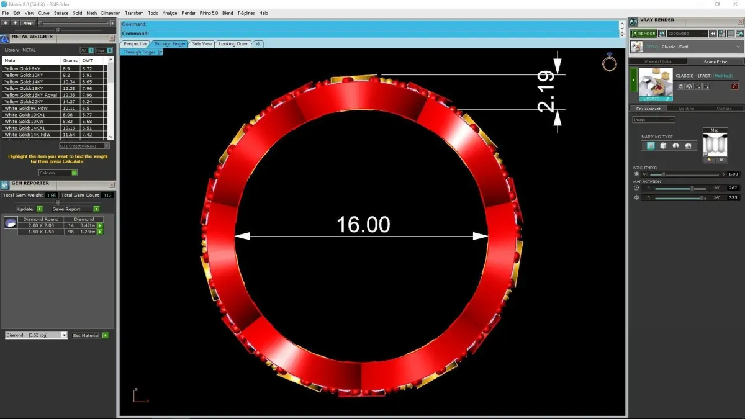The width and height of the screenshot is (745, 419).
Task: Select Yellow Gold:22KY row
Action: (55, 102)
